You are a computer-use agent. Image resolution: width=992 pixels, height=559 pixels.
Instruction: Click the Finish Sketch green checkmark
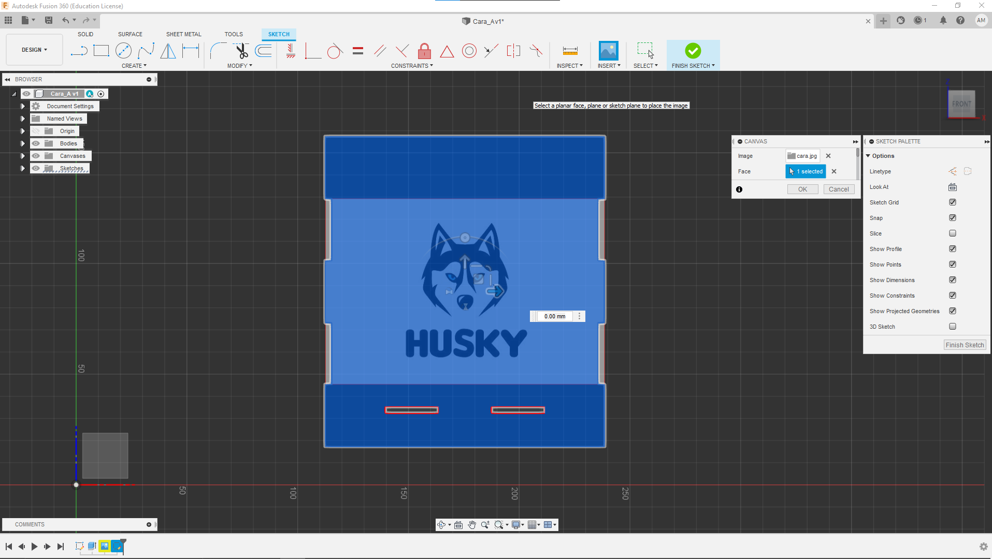693,51
